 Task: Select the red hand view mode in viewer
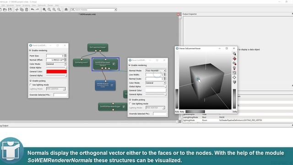(234, 59)
